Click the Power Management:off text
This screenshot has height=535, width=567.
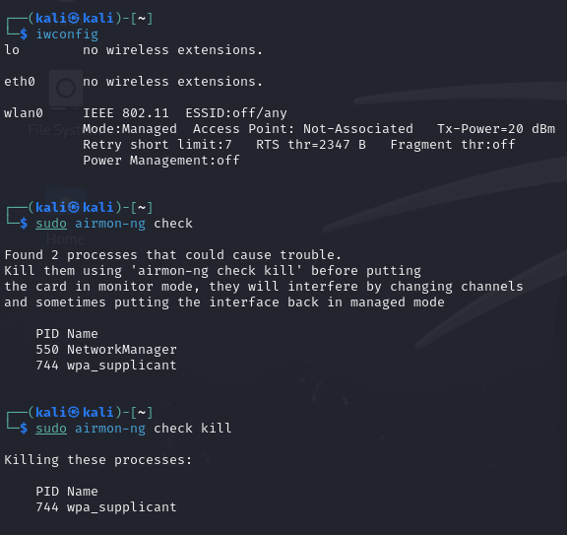click(x=161, y=161)
